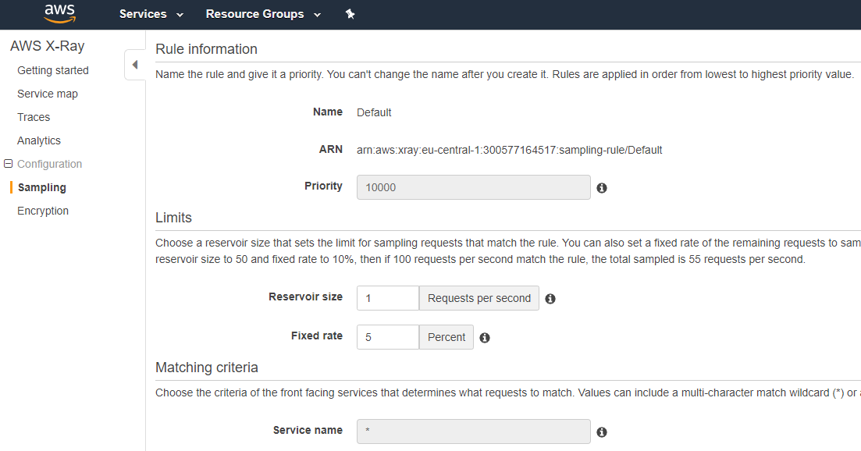Click the info icon beside Reservoir size
861x451 pixels.
pos(550,299)
